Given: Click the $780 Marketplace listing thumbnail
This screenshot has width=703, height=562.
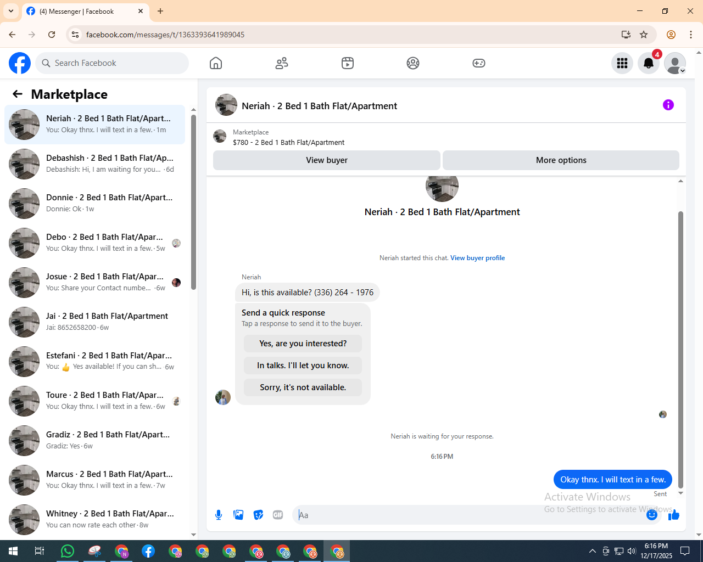Looking at the screenshot, I should pyautogui.click(x=220, y=136).
